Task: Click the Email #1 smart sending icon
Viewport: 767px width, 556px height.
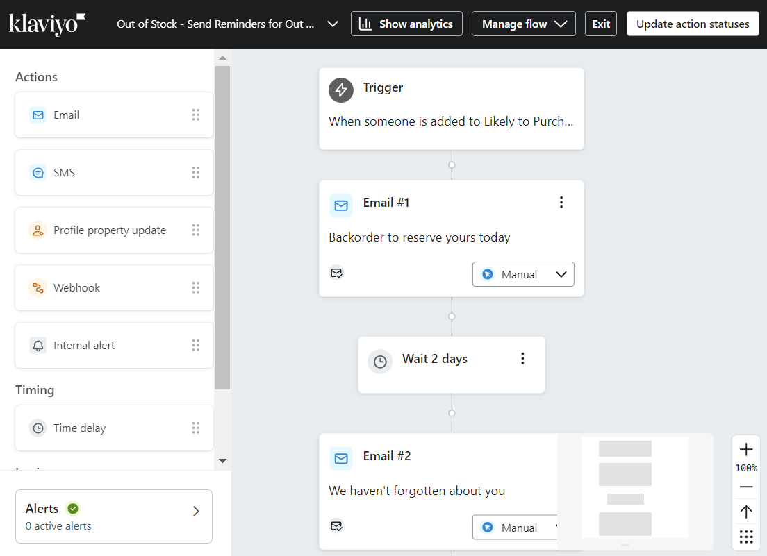Action: coord(336,273)
